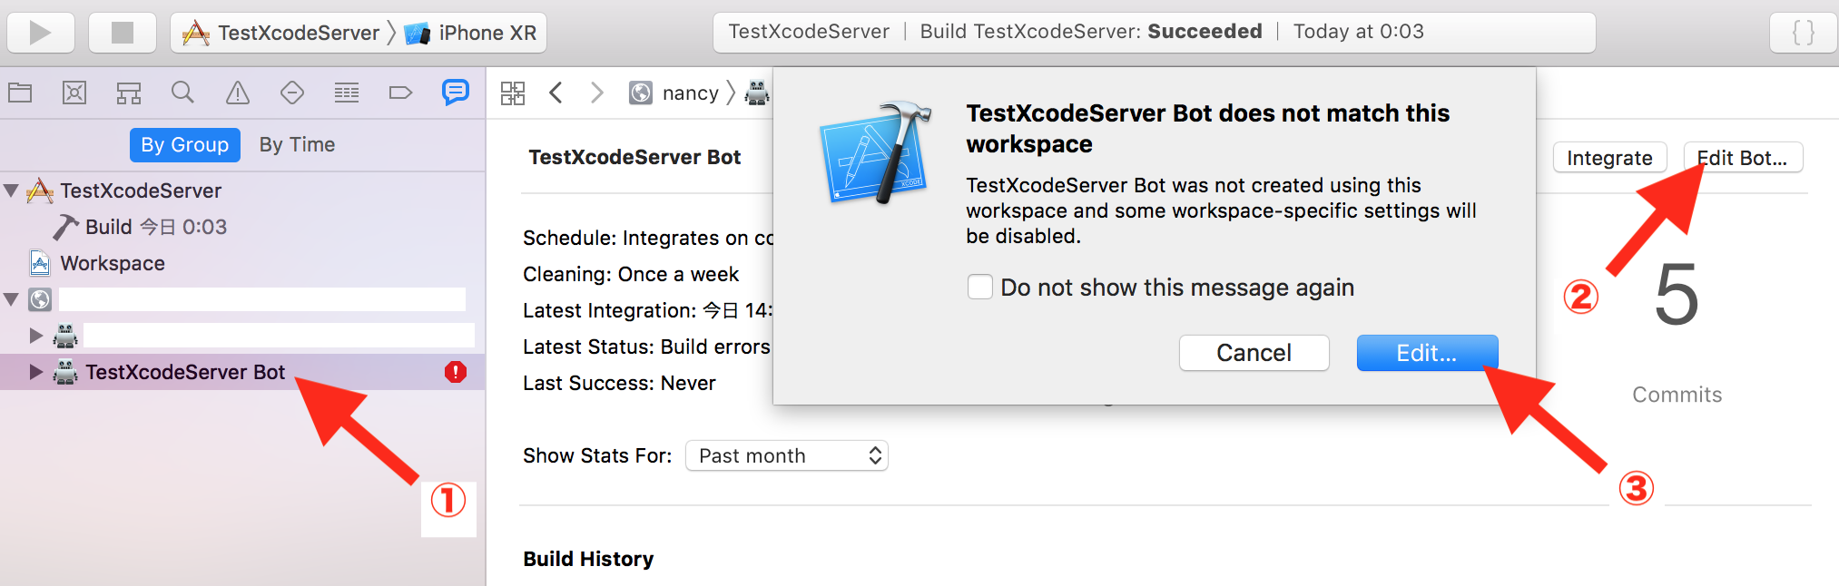This screenshot has height=586, width=1839.
Task: Open the Issue navigator warning icon
Action: tap(238, 93)
